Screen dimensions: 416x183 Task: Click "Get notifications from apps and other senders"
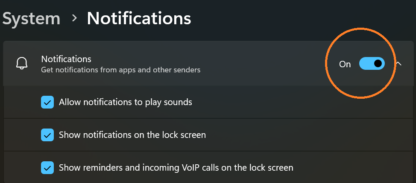(x=121, y=70)
